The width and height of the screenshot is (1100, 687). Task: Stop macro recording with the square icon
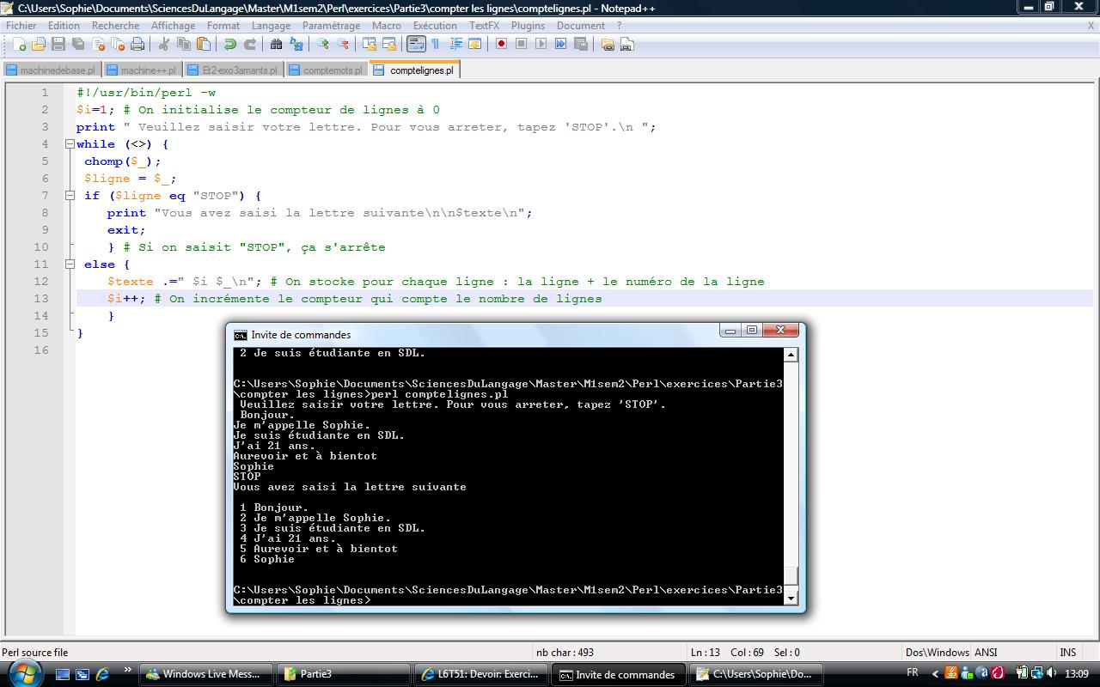[521, 44]
